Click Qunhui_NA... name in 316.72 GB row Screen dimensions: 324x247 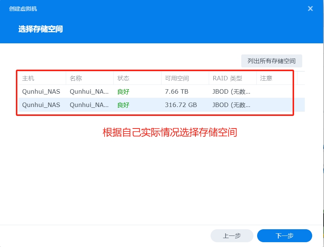point(89,105)
